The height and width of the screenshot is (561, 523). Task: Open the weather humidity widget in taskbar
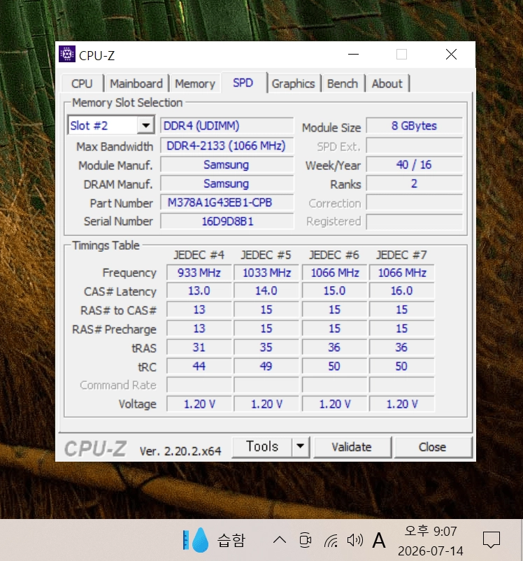point(214,540)
